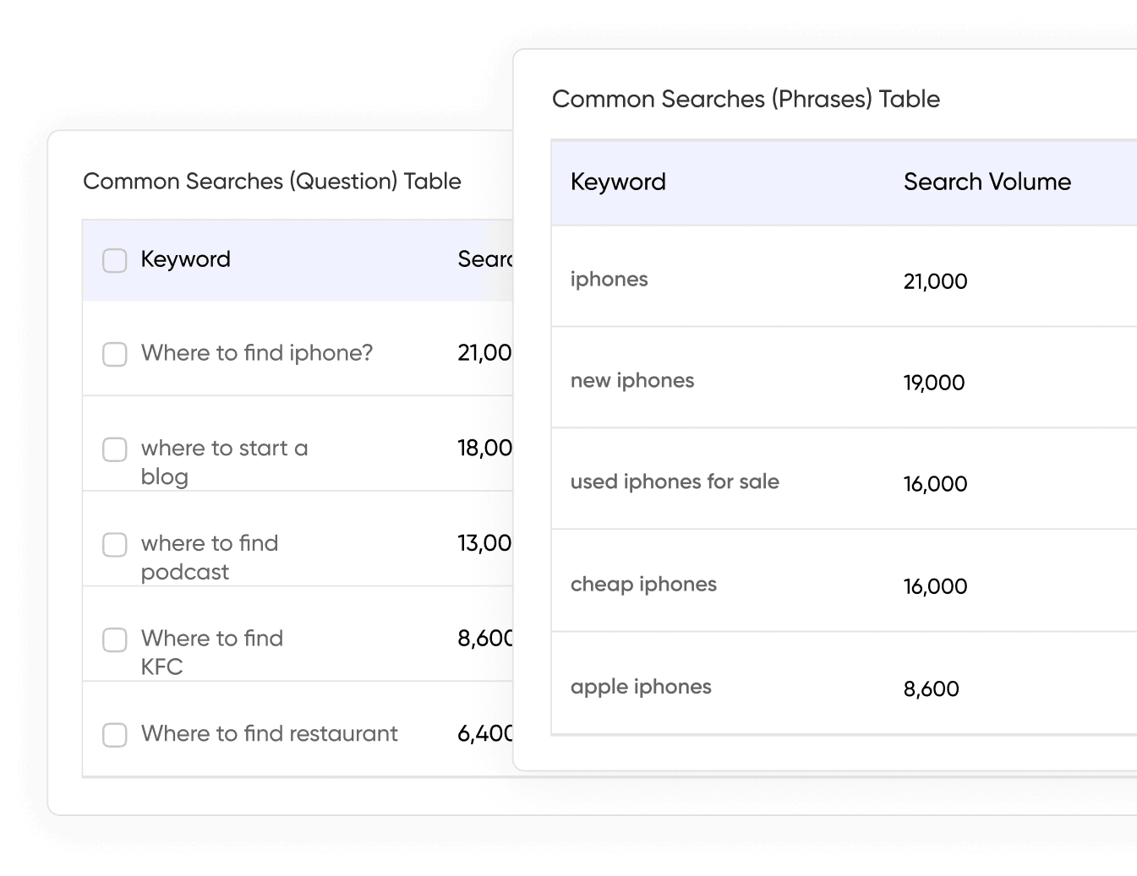Click the Search Volume column header
Image resolution: width=1137 pixels, height=876 pixels.
[987, 182]
